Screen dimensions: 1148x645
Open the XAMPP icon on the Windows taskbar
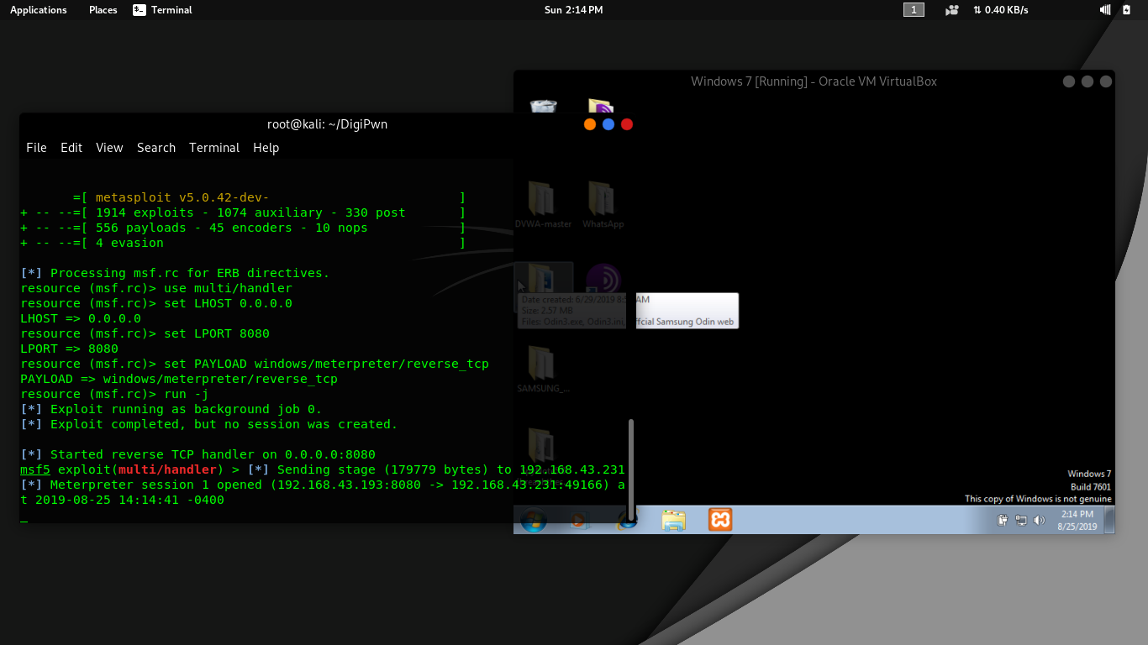coord(720,520)
